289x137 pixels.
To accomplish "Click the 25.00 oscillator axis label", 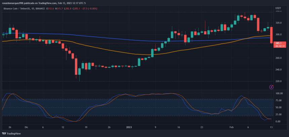I will point(279,114).
